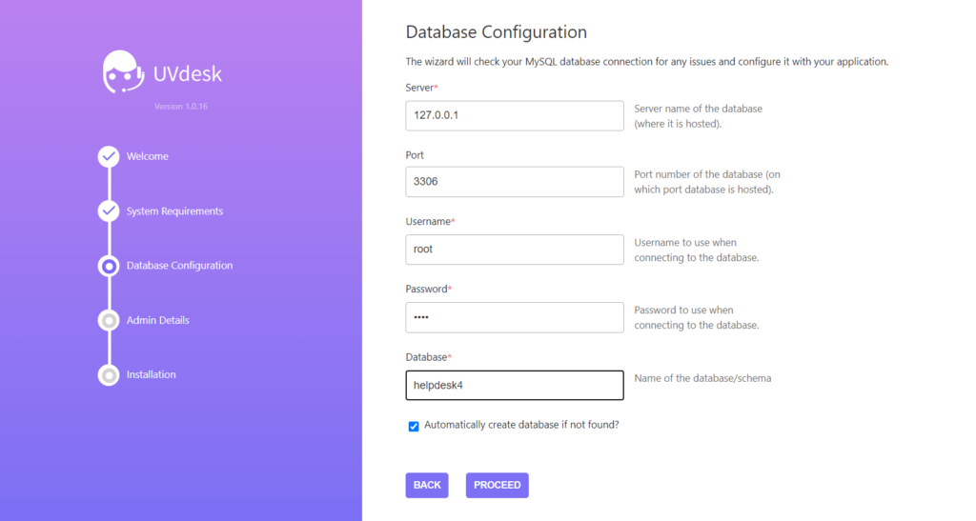Screen dimensions: 976x521
Task: Click the System Requirements checkmark icon
Action: coord(109,210)
